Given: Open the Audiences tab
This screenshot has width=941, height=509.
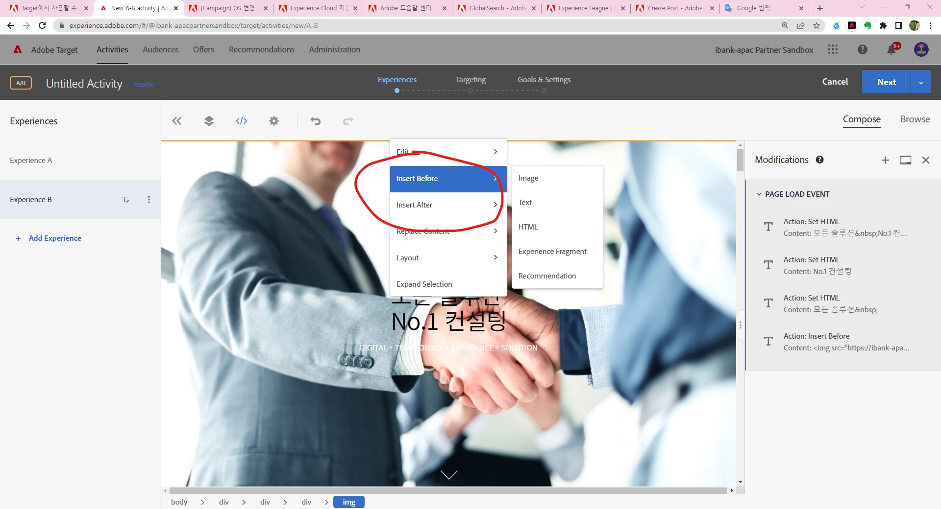Looking at the screenshot, I should [x=161, y=49].
